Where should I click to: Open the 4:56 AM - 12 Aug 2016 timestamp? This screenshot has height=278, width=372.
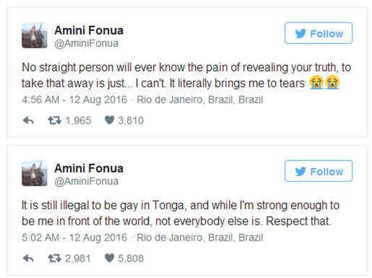74,100
